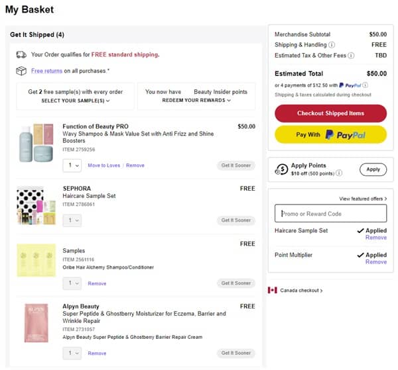Screen dimensions: 398x370
Task: Open quantity dropdown for Alpyn Beauty item
Action: pyautogui.click(x=72, y=353)
